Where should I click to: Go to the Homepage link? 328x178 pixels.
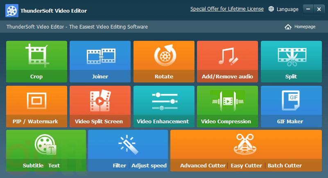tap(300, 27)
